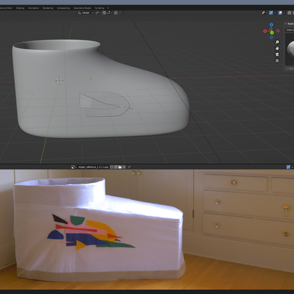Toggle viewport overlays

(280, 13)
